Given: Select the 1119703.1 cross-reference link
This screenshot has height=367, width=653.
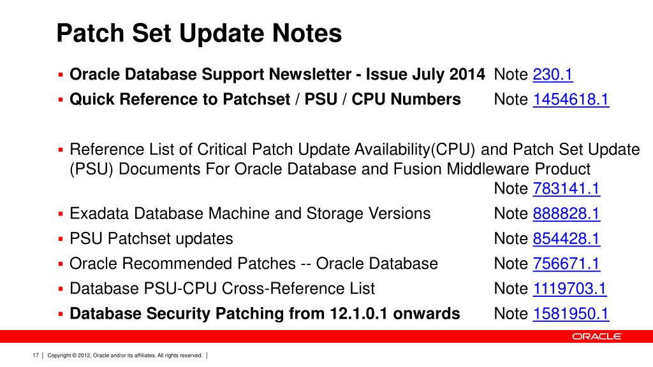Looking at the screenshot, I should (x=569, y=288).
